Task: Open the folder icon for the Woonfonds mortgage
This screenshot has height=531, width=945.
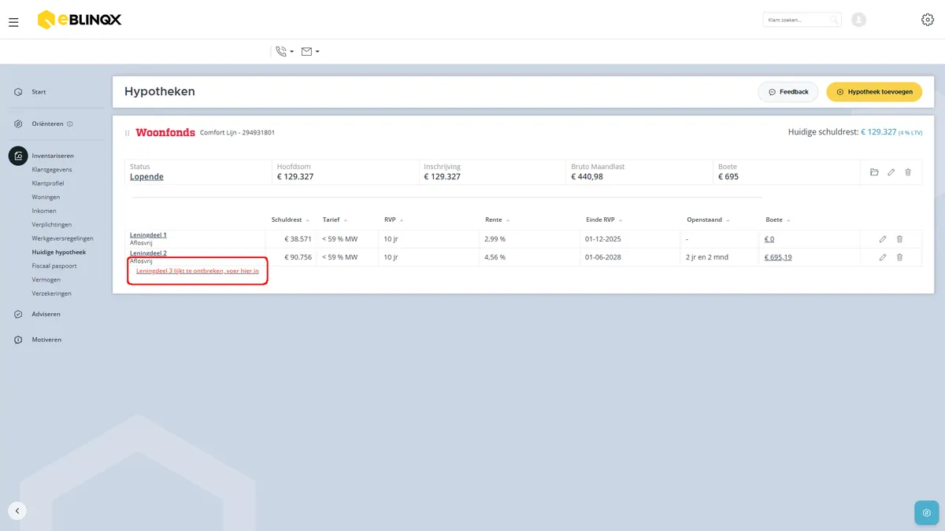Action: (x=874, y=172)
